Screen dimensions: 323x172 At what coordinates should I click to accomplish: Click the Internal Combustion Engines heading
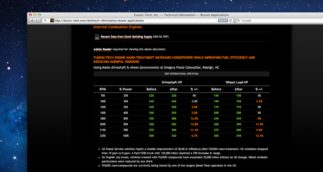coord(117,27)
